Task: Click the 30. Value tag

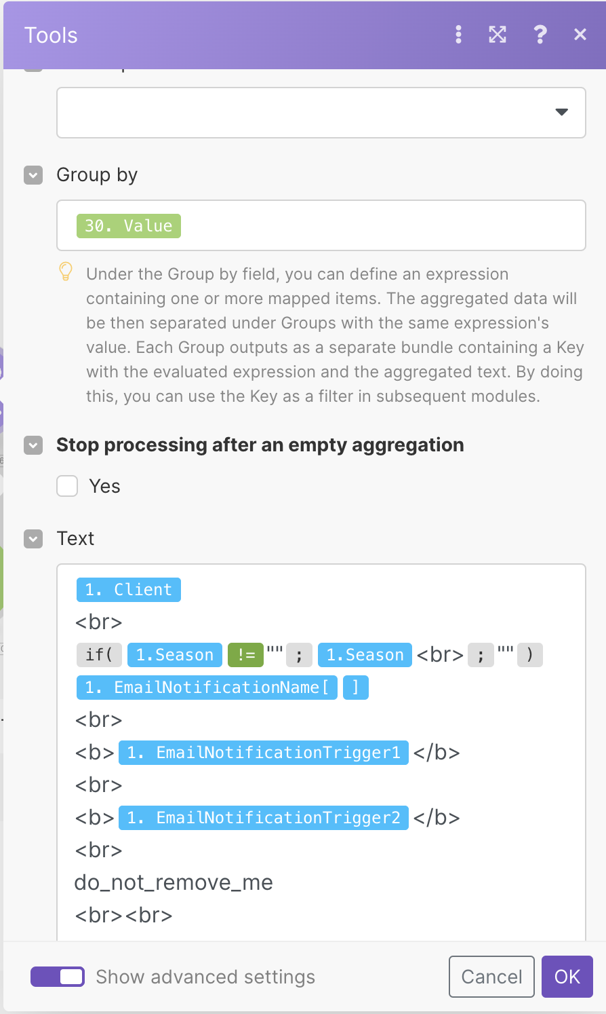Action: point(129,226)
